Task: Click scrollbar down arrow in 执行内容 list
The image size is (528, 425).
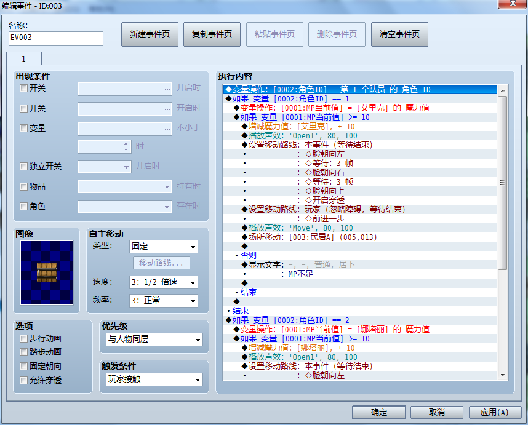Action: (x=502, y=375)
